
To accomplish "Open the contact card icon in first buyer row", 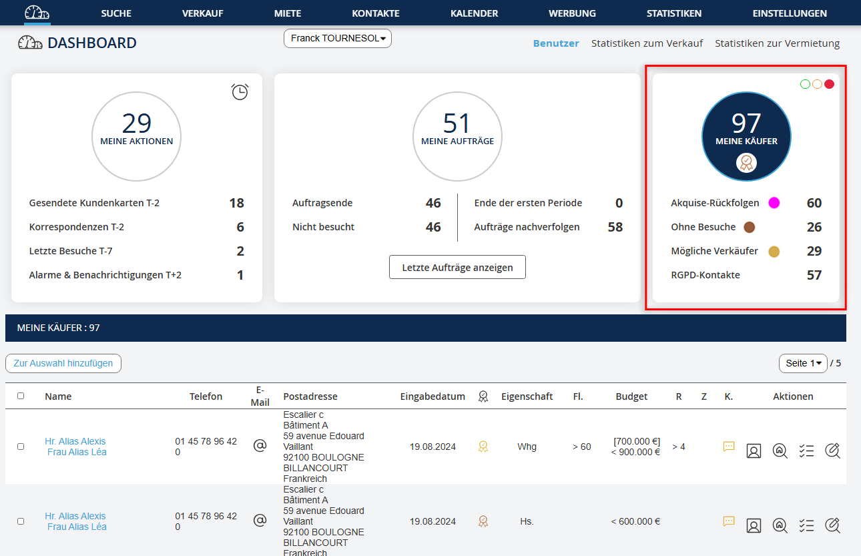I will coord(754,451).
